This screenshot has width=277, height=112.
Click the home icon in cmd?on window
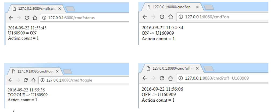(171, 17)
